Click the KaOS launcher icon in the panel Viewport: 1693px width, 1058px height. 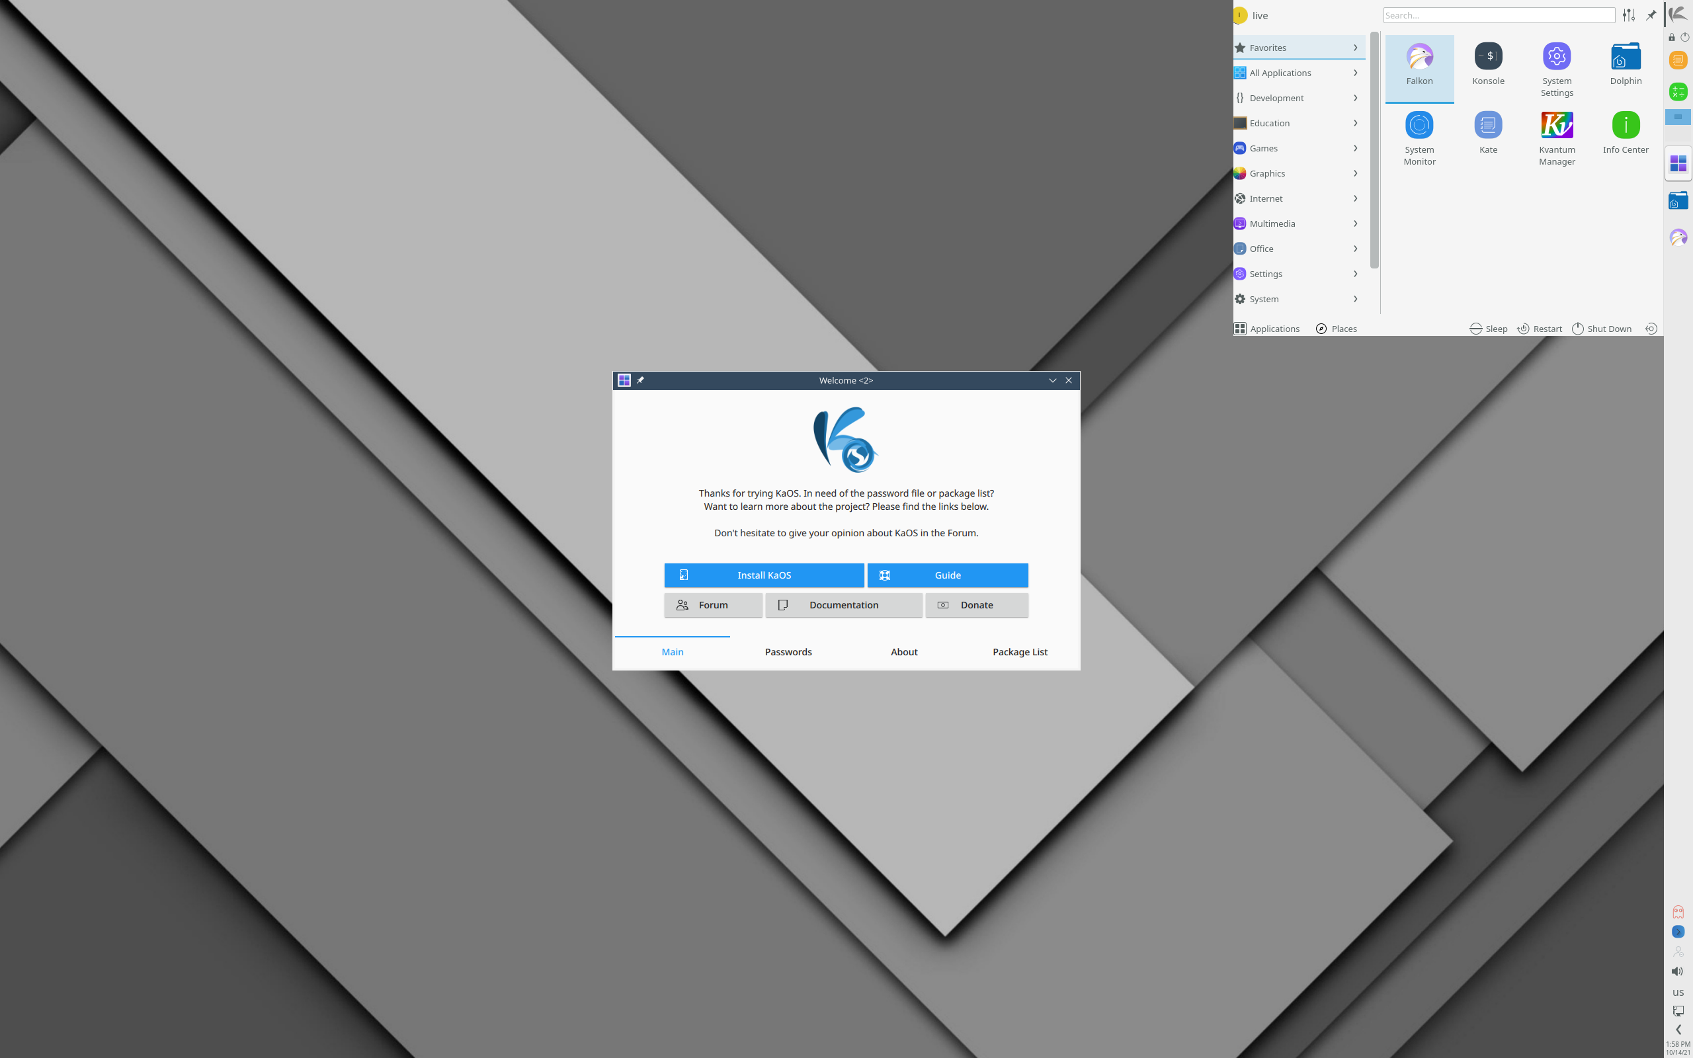pyautogui.click(x=1678, y=14)
